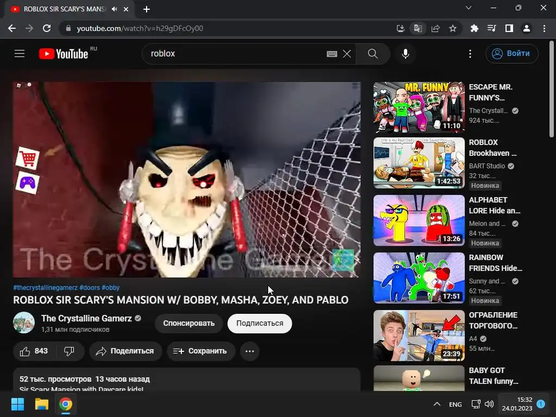Open ОГРАБЛЕНИЕ ТОРГОВОГО video thumbnail

pyautogui.click(x=419, y=336)
